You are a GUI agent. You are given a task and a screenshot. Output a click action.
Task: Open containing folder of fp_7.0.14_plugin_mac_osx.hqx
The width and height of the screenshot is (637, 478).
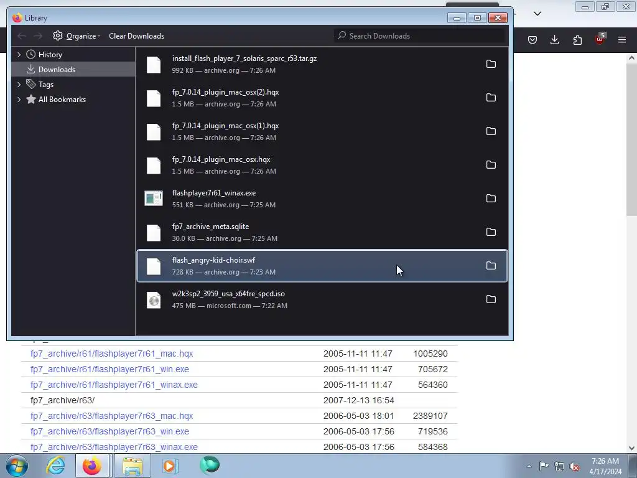point(491,164)
